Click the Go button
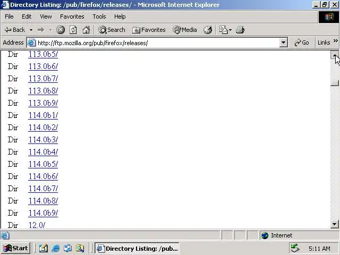Image resolution: width=340 pixels, height=255 pixels. (x=301, y=42)
